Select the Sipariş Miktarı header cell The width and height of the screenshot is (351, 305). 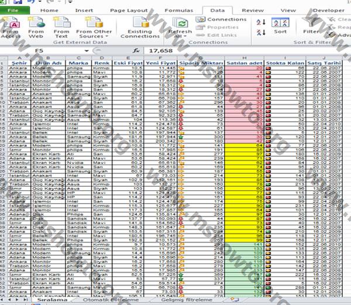[201, 63]
